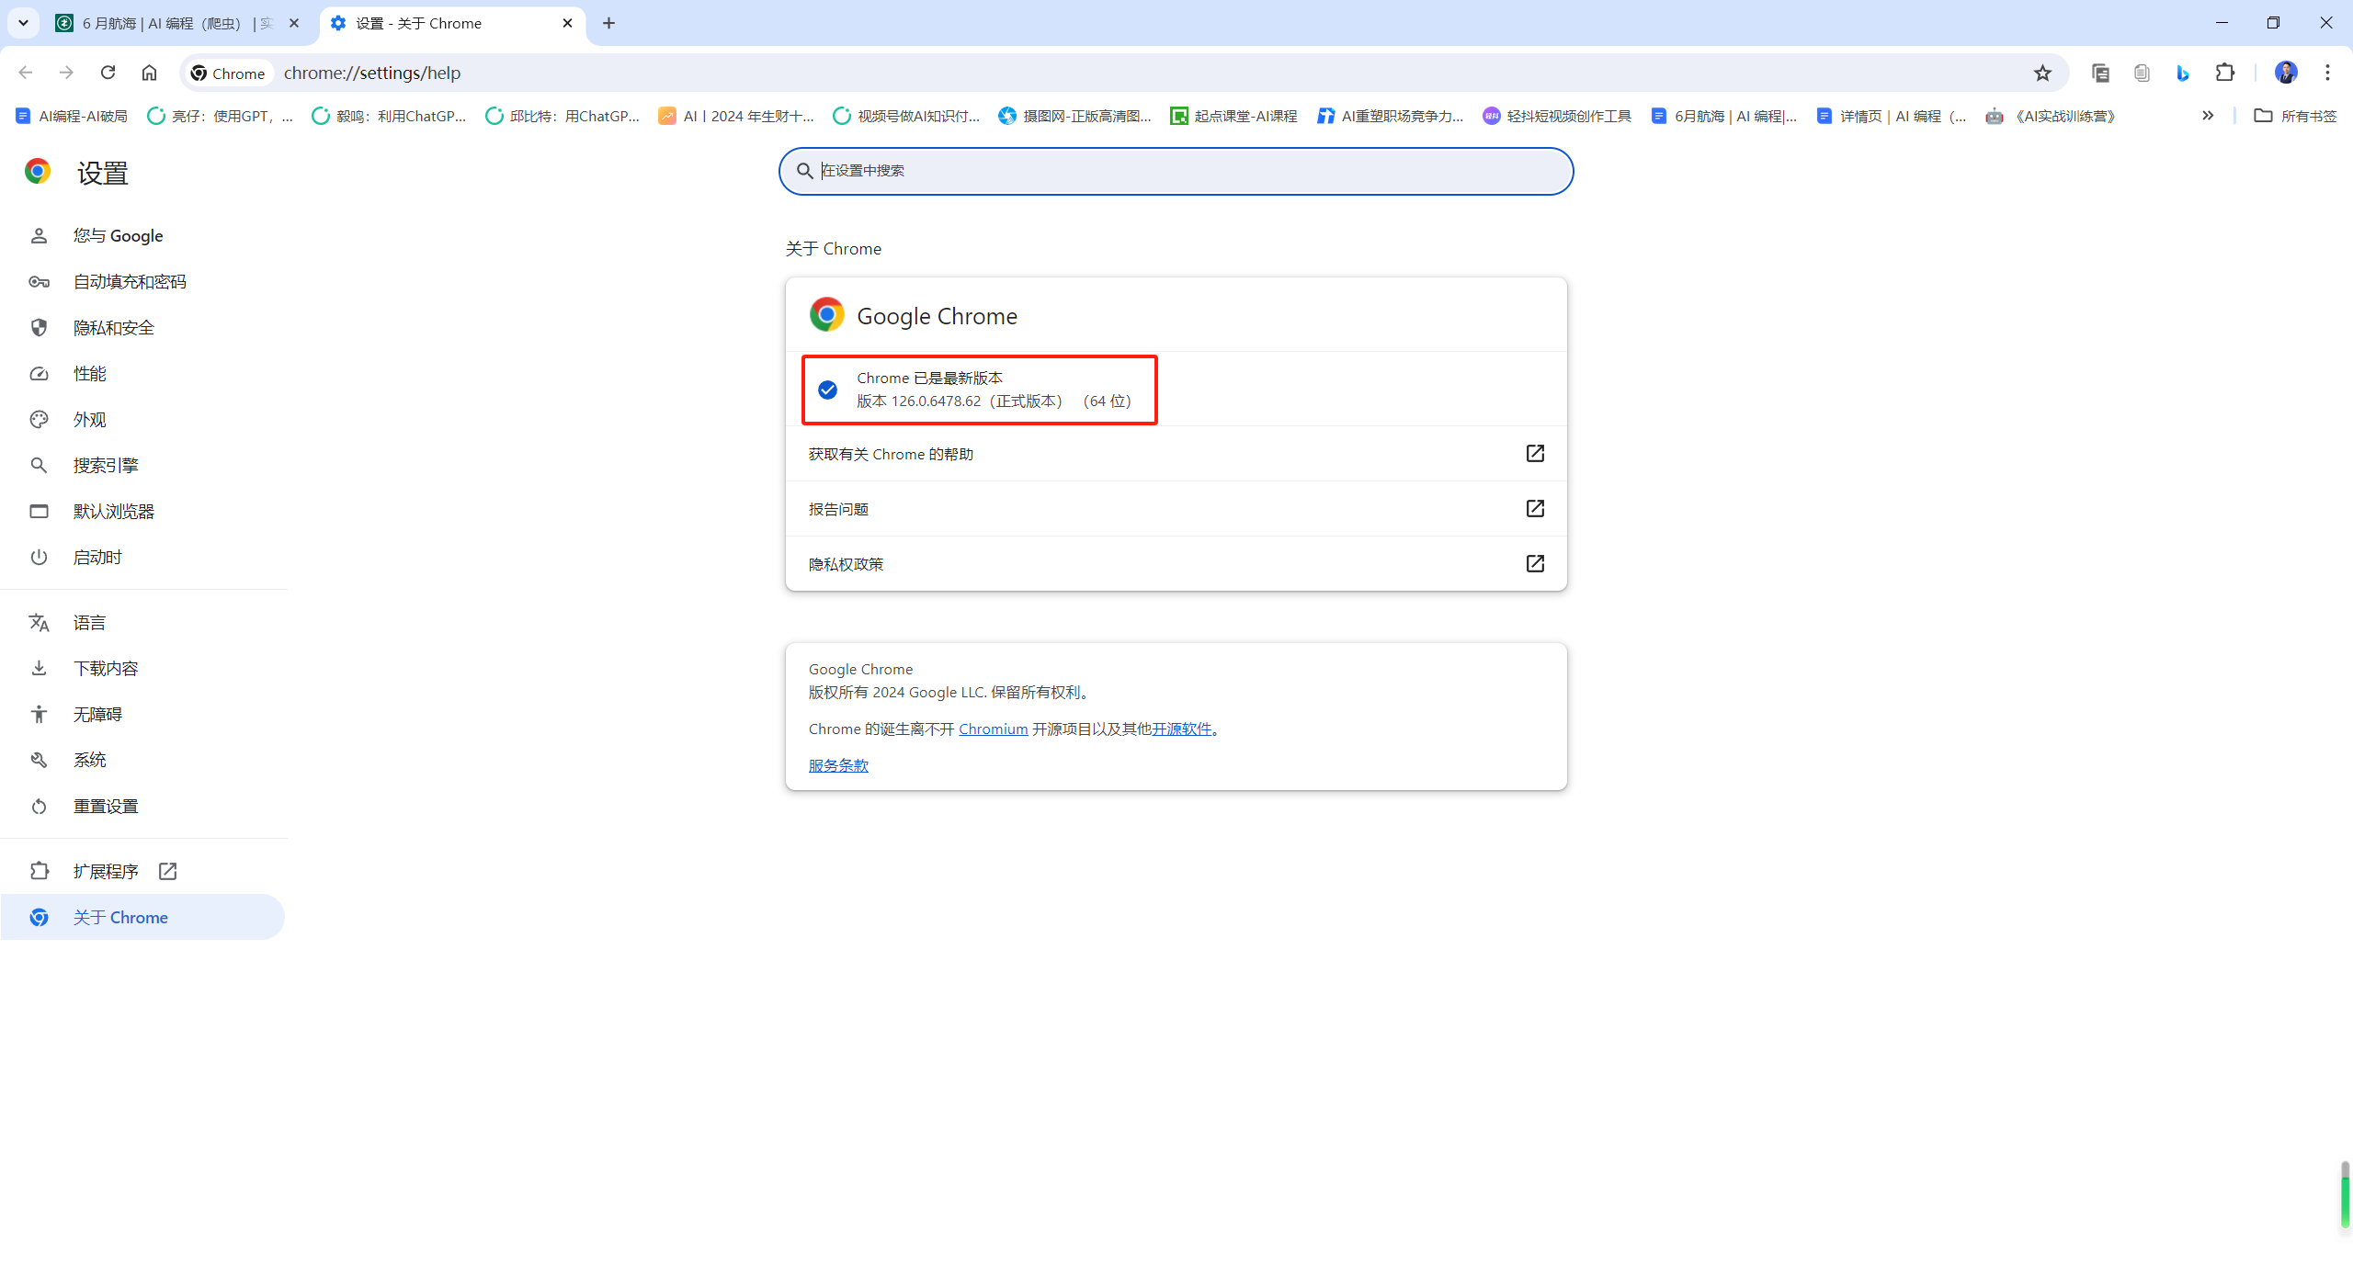
Task: Click the browser back arrow
Action: 26,73
